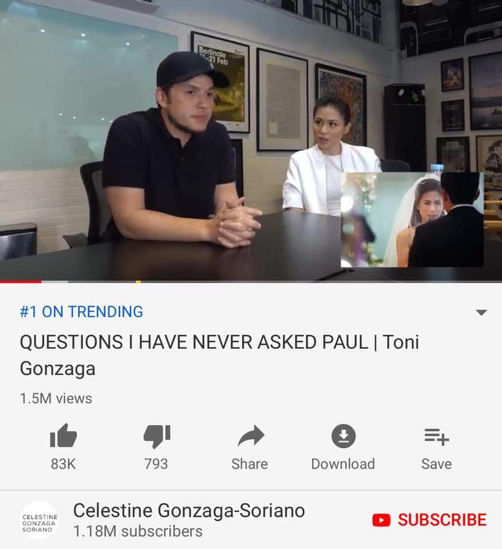Click the red YouTube logo beside Subscribe
This screenshot has width=502, height=549.
[x=381, y=520]
